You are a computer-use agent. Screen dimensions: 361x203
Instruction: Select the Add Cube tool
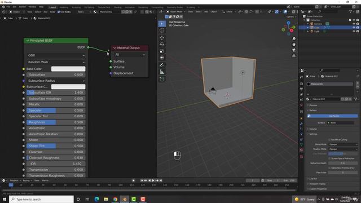click(x=162, y=80)
